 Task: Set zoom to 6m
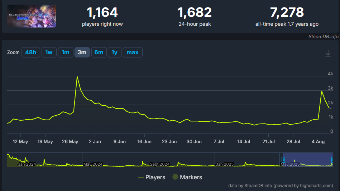pos(99,52)
